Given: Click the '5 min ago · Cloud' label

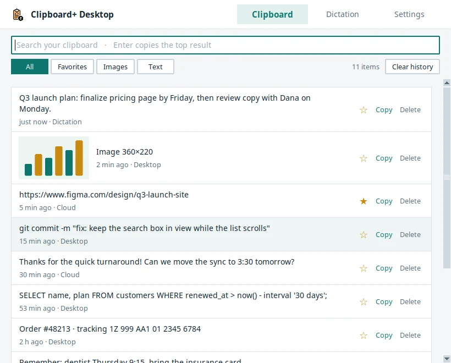Looking at the screenshot, I should point(47,208).
